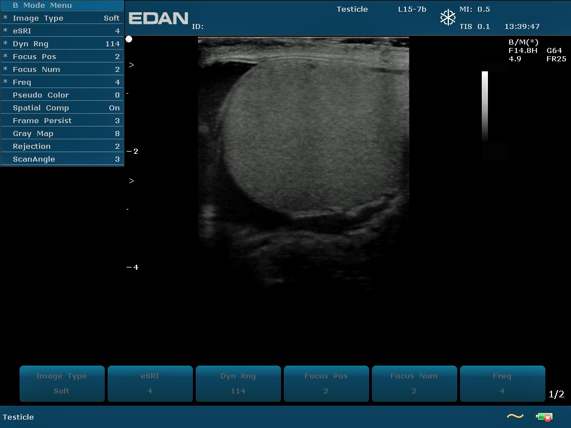Click the snowflake freeze icon

coord(448,18)
